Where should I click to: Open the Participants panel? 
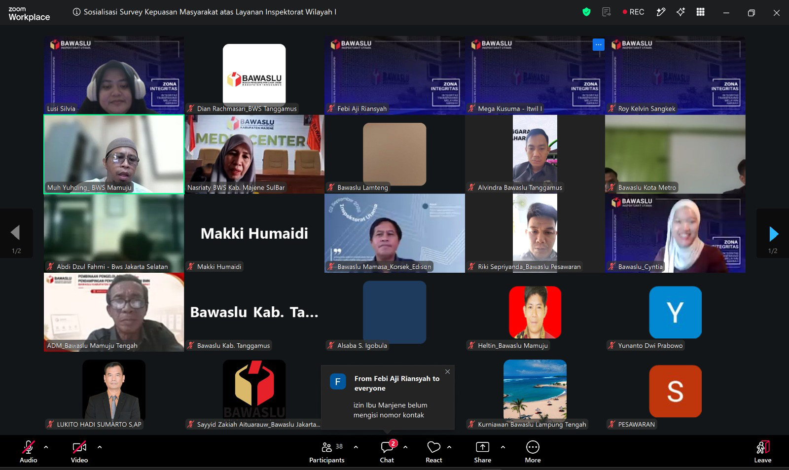click(326, 452)
